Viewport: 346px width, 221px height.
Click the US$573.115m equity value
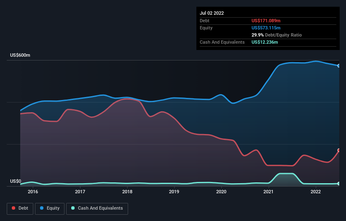pyautogui.click(x=266, y=28)
